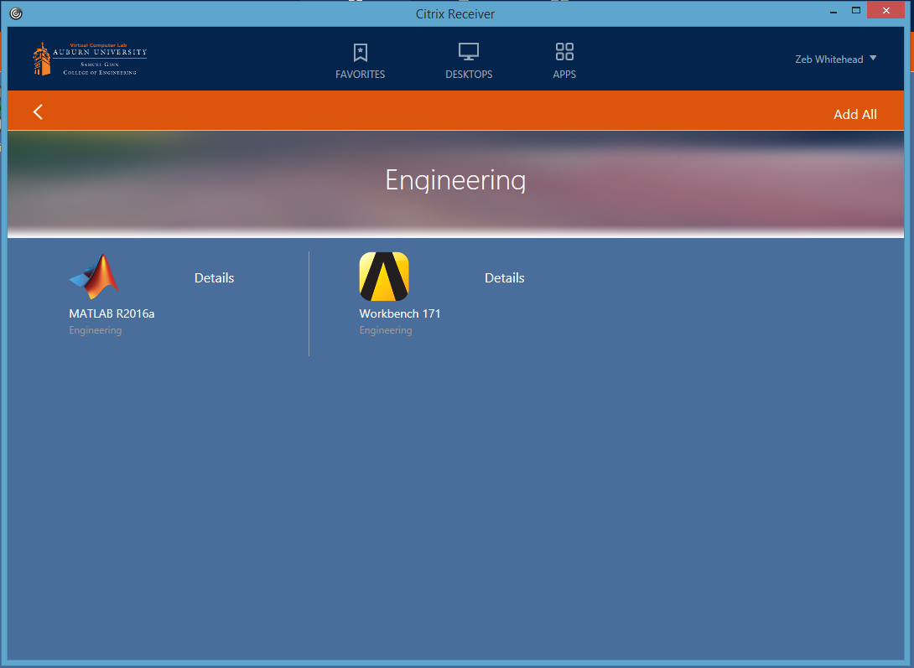Viewport: 914px width, 668px height.
Task: Click the Auburn University logo
Action: pyautogui.click(x=90, y=60)
